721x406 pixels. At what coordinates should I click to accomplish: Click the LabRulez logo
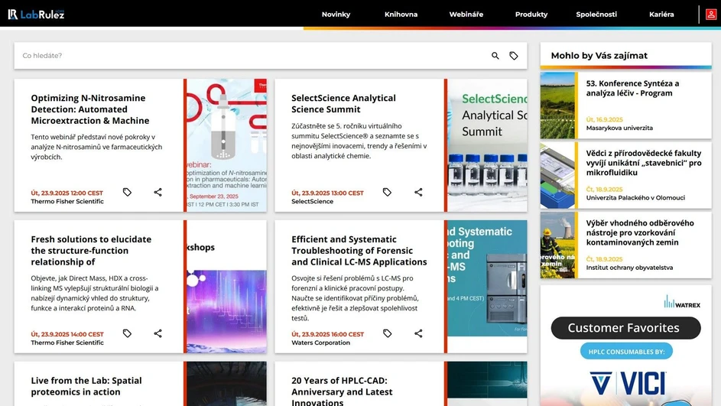pos(36,15)
